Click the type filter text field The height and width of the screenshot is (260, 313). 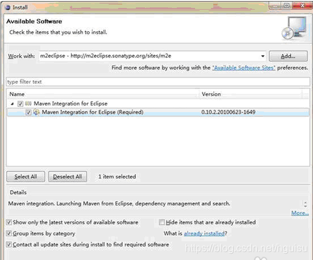pyautogui.click(x=158, y=82)
